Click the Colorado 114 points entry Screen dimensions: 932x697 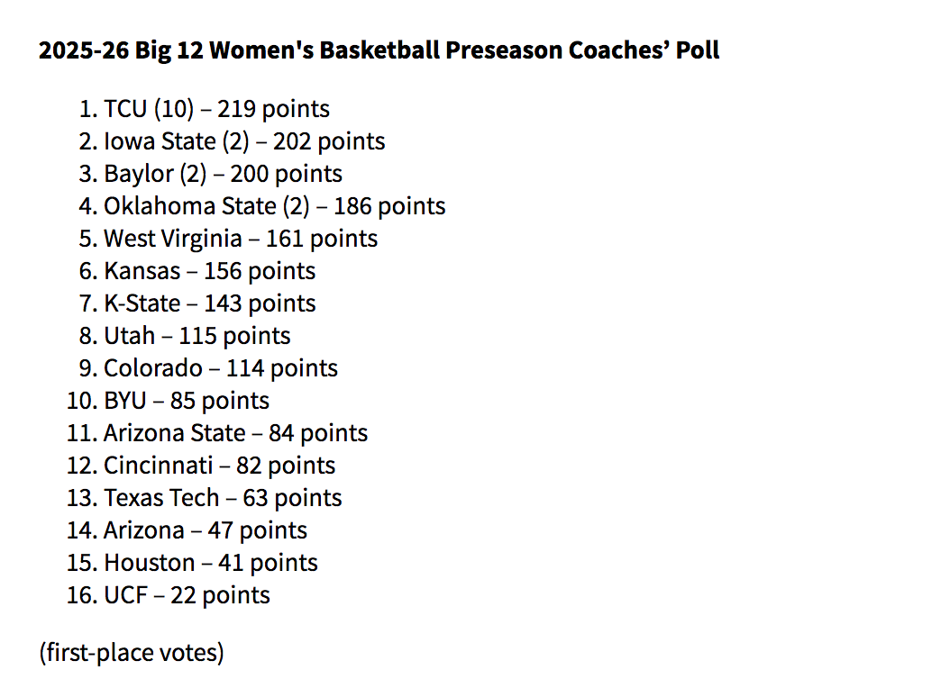[220, 368]
